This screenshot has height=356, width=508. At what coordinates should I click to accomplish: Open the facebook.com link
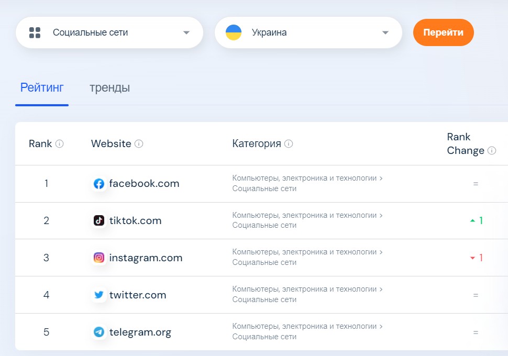pos(144,184)
